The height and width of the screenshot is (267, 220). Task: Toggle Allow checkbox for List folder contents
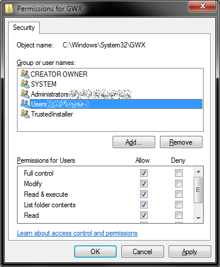(x=144, y=204)
